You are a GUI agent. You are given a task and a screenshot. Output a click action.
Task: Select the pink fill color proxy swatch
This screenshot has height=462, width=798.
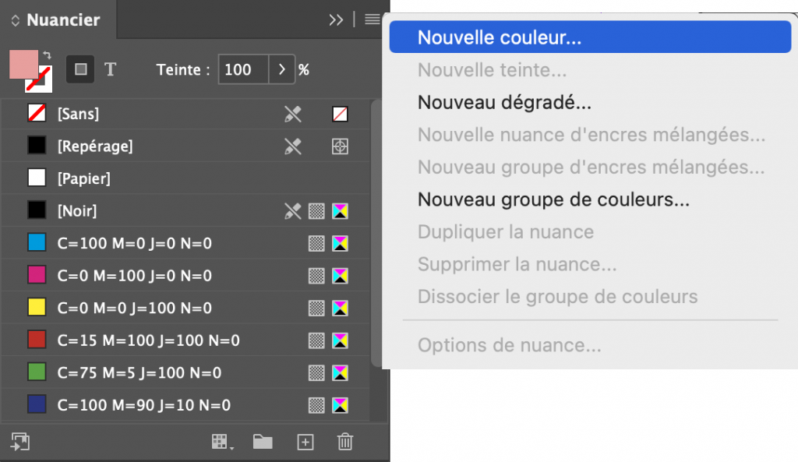(x=22, y=64)
